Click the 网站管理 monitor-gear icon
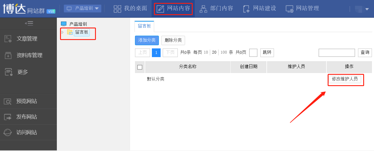The height and width of the screenshot is (151, 374). [289, 9]
